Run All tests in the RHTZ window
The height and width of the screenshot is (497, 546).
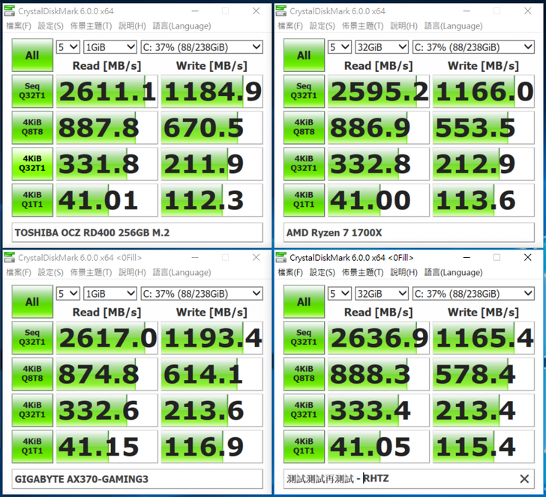click(x=304, y=301)
